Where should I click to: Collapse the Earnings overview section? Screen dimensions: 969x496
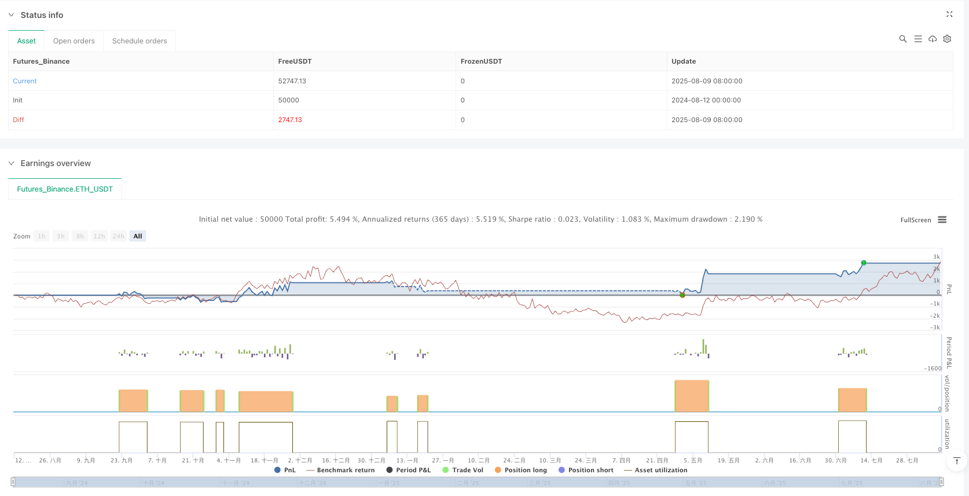coord(11,164)
